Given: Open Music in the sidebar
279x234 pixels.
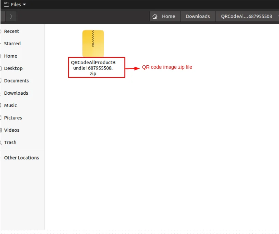Looking at the screenshot, I should coord(10,105).
